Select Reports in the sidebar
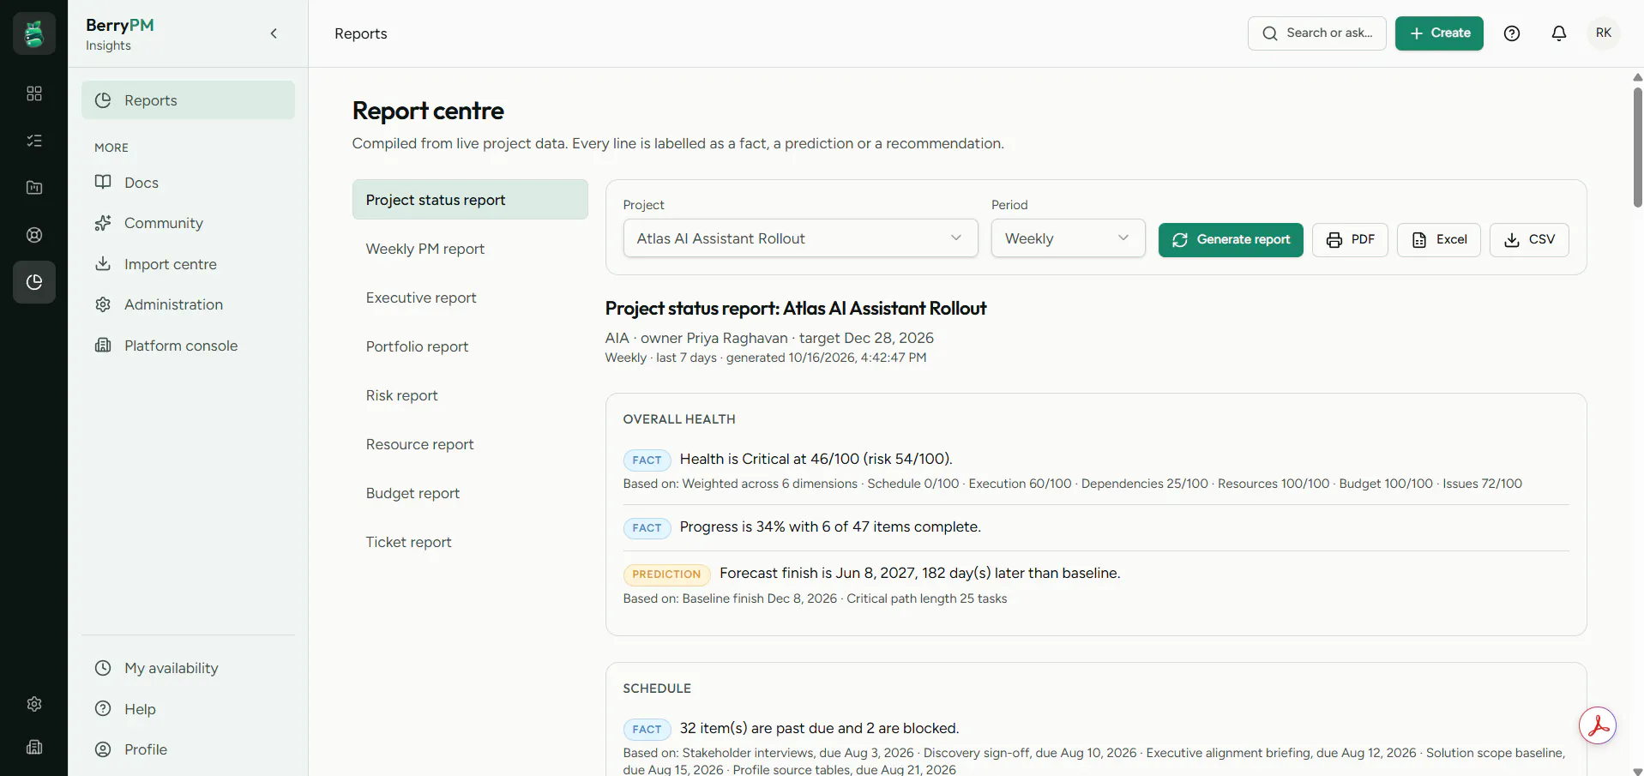The image size is (1644, 776). coord(188,100)
